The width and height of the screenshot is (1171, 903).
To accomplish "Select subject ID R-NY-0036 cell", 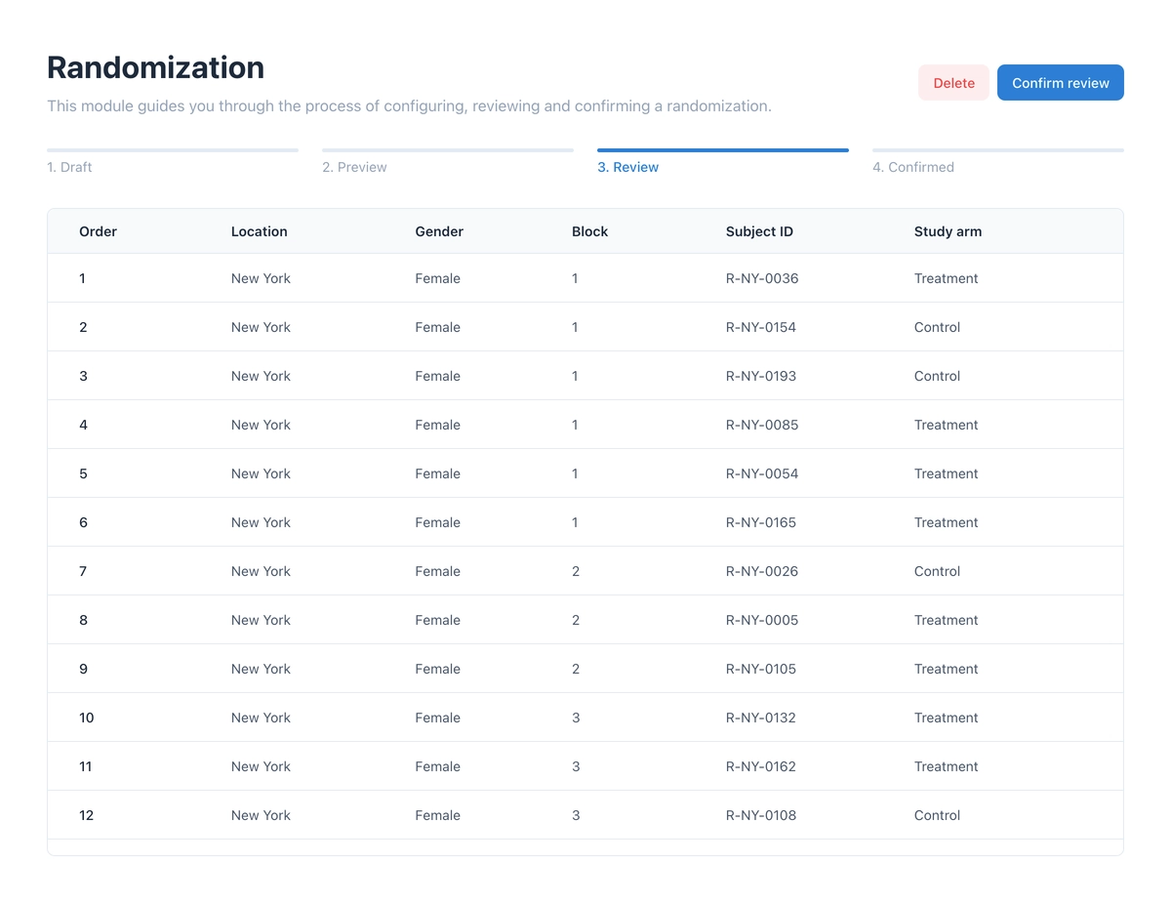I will (x=761, y=278).
